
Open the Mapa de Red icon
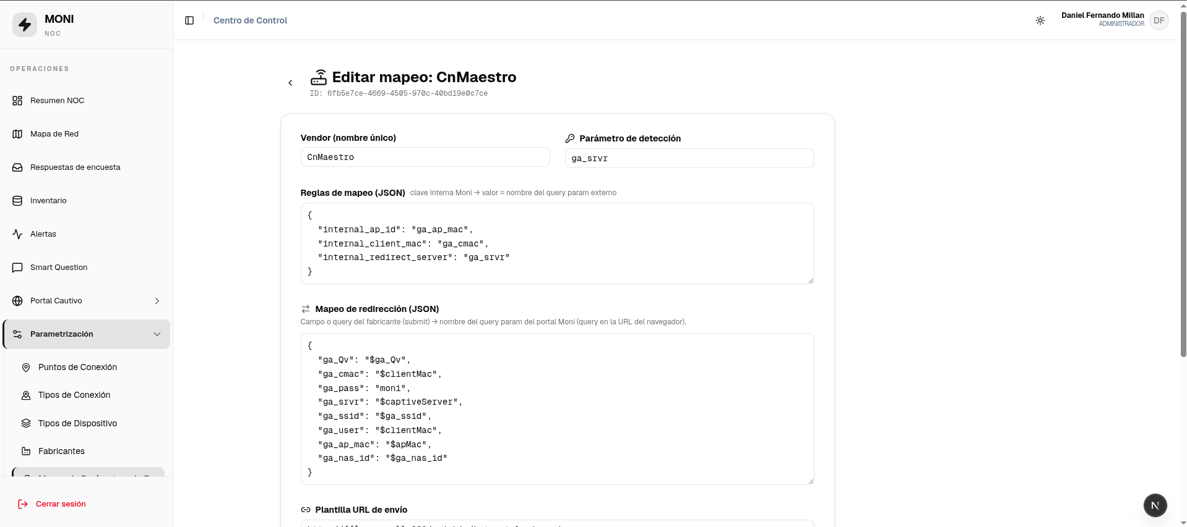click(x=17, y=134)
